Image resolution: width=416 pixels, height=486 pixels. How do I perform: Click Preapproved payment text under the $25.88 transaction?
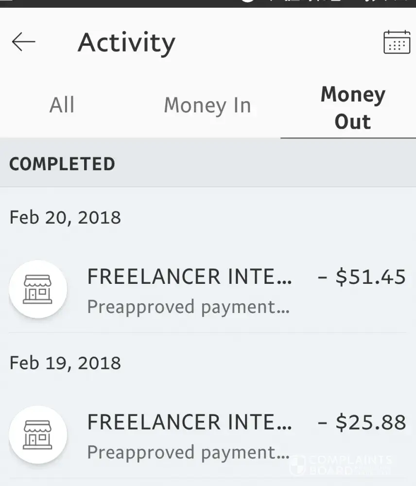[x=188, y=452]
